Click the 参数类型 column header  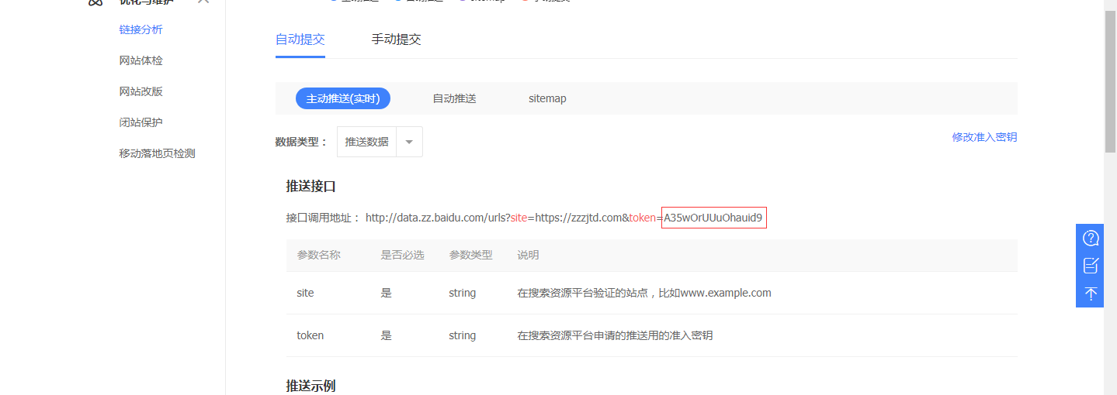[470, 255]
